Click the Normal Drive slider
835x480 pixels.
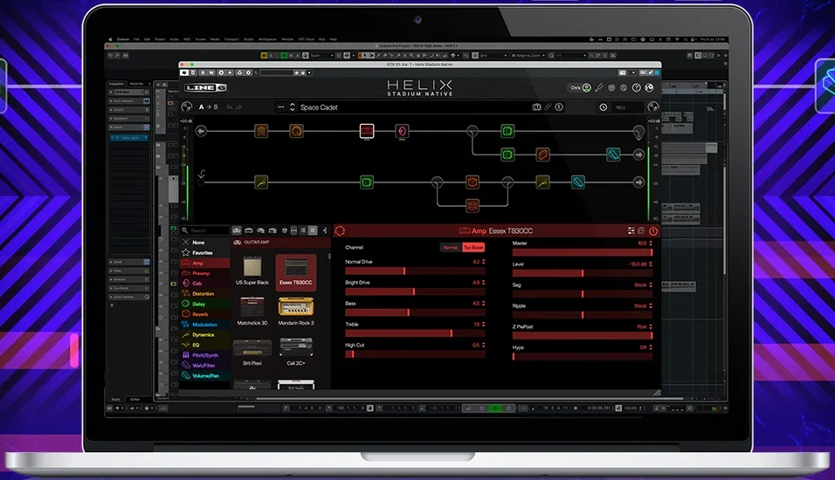415,271
